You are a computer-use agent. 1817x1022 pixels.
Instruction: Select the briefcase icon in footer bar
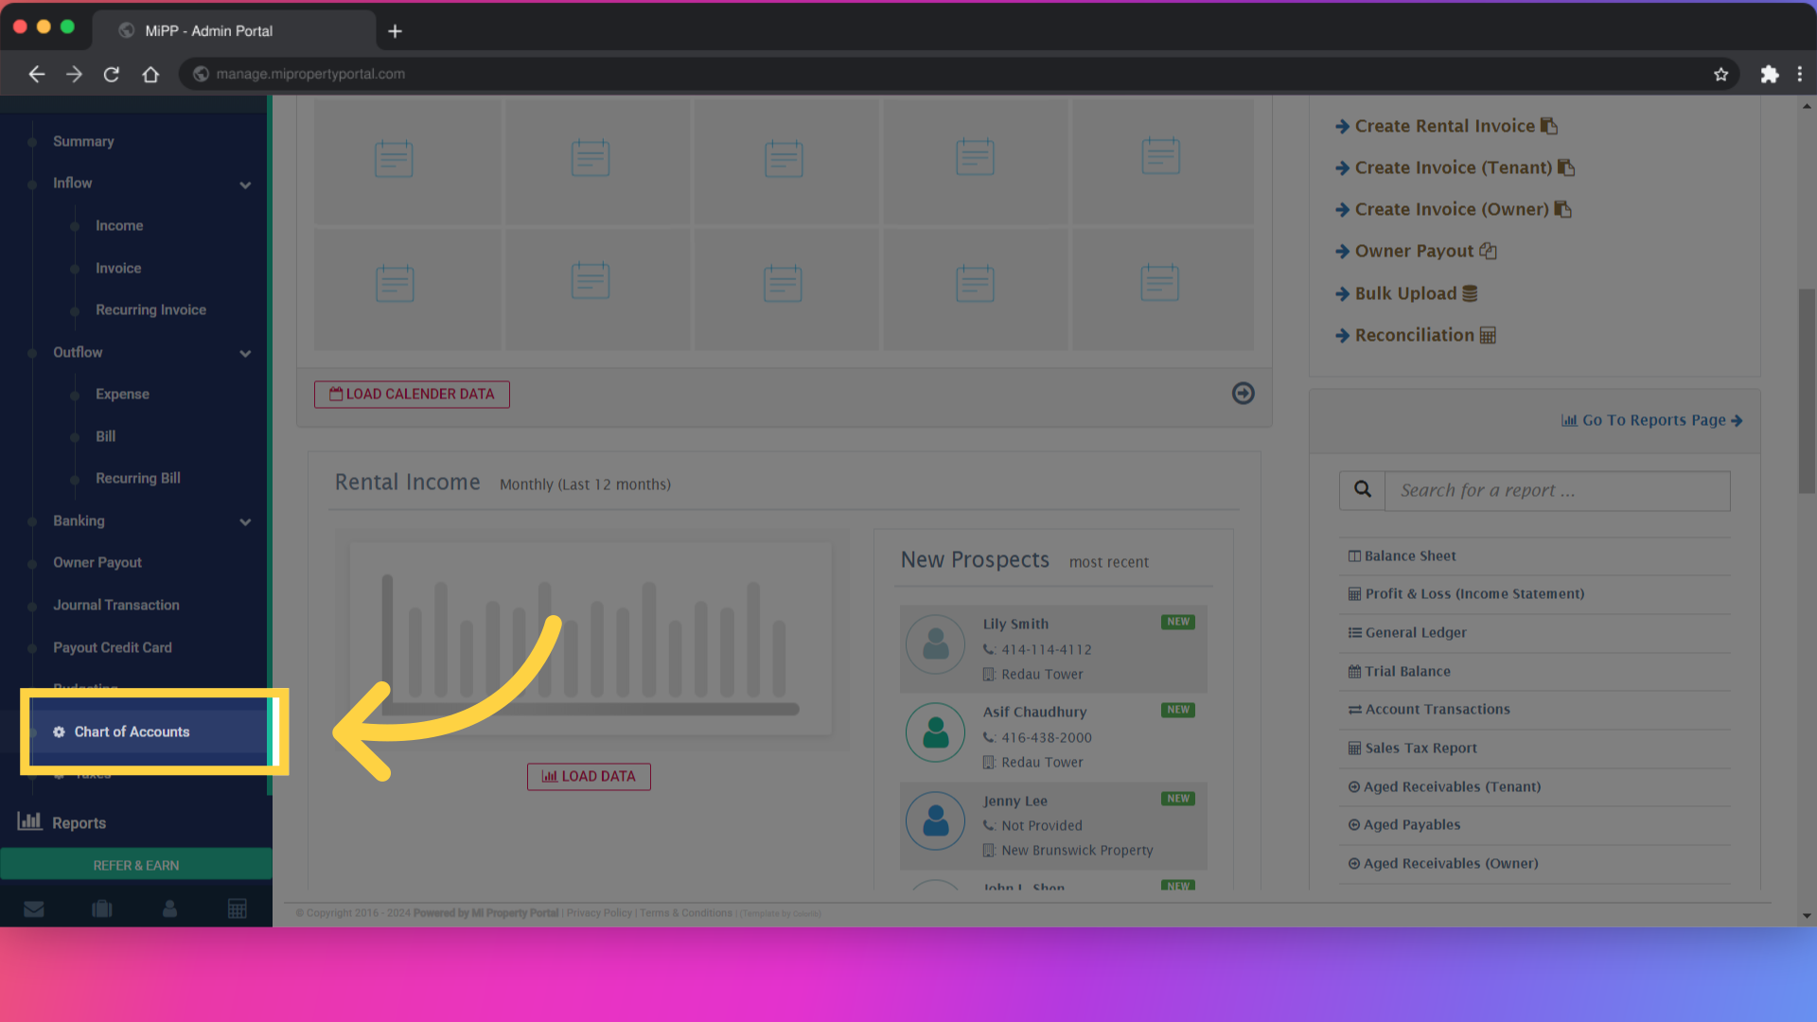102,908
